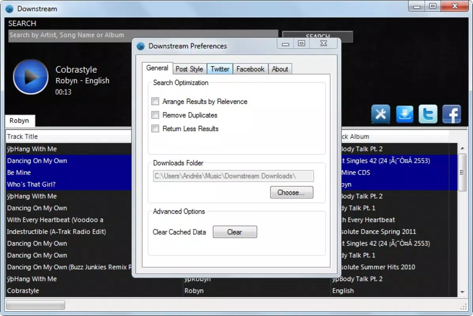The height and width of the screenshot is (316, 473).
Task: Play the Cobrastyle track with the blue play button
Action: [x=30, y=77]
